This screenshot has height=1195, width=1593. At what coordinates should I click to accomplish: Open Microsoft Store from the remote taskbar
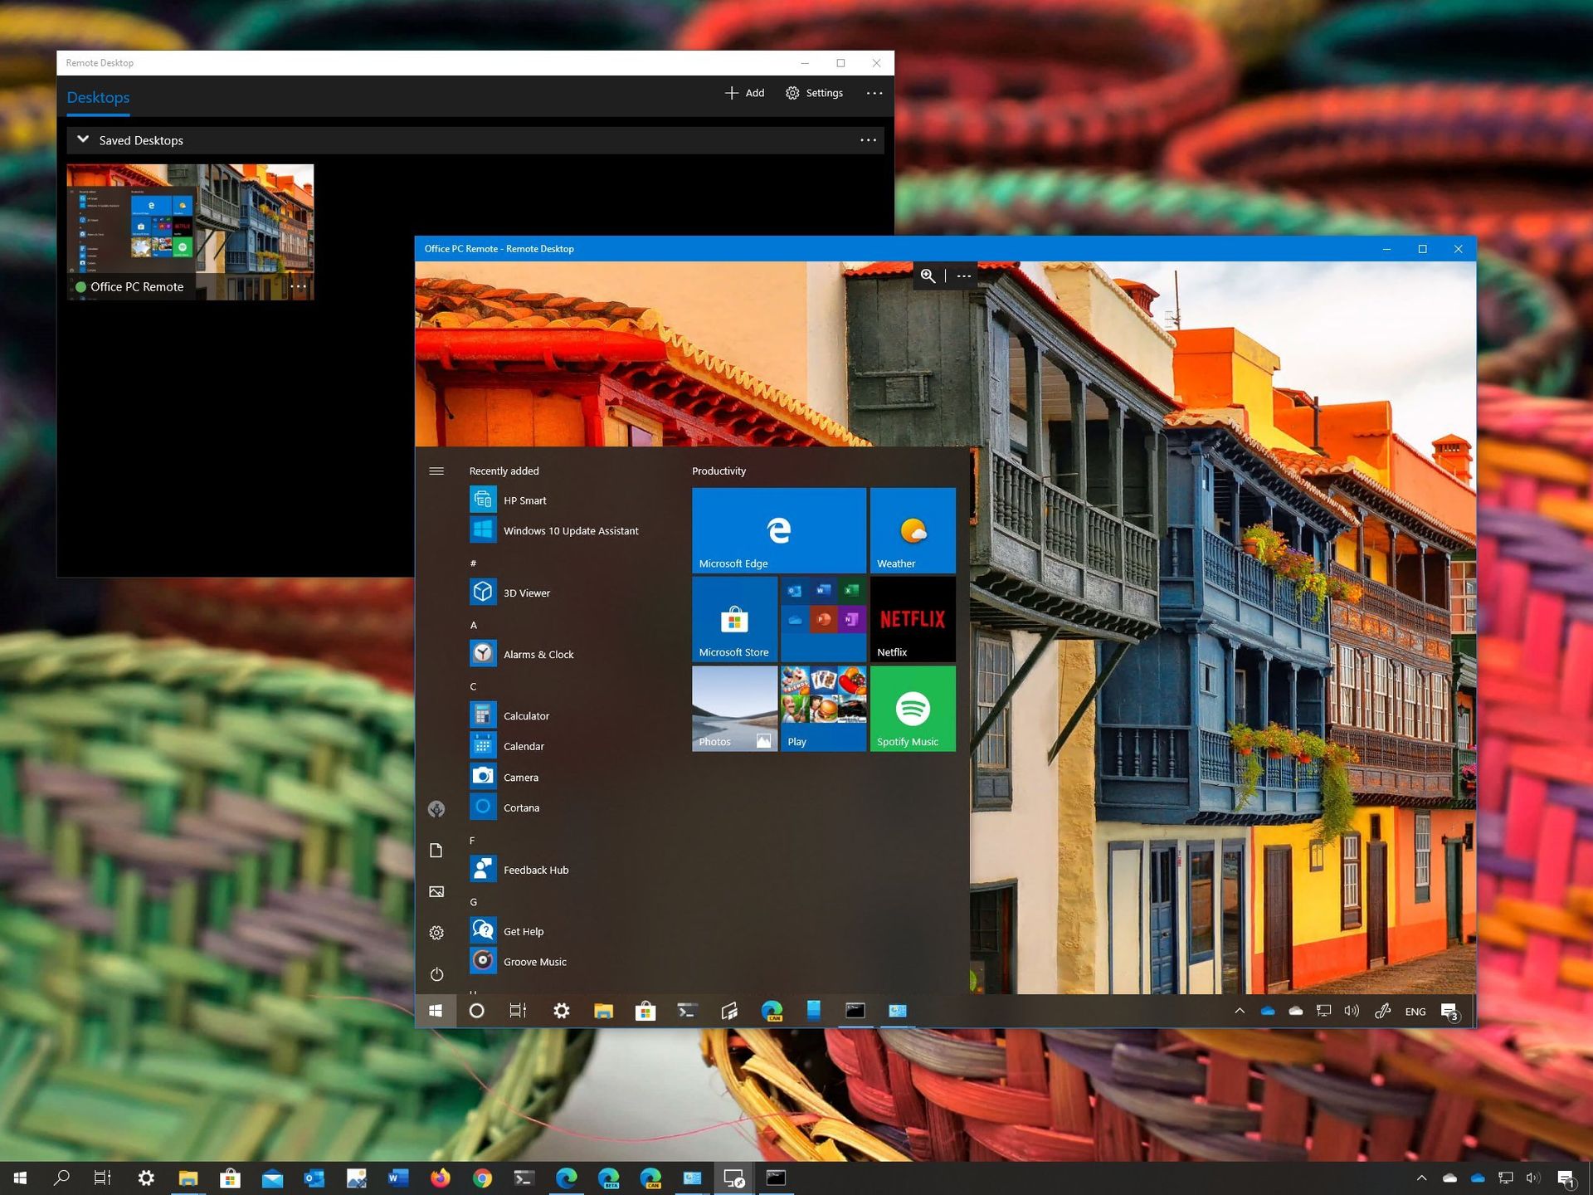[x=645, y=1011]
